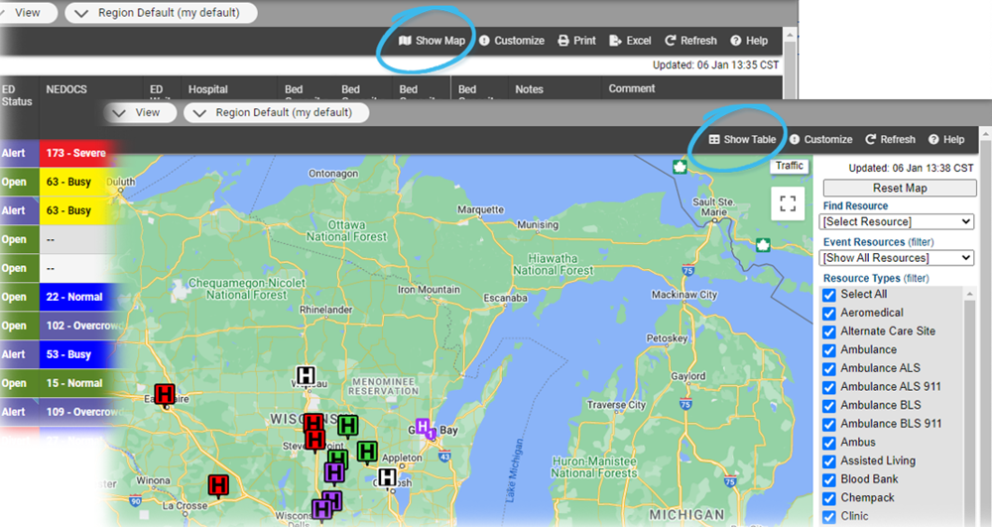Toggle the Ambulance checkbox

click(x=828, y=350)
